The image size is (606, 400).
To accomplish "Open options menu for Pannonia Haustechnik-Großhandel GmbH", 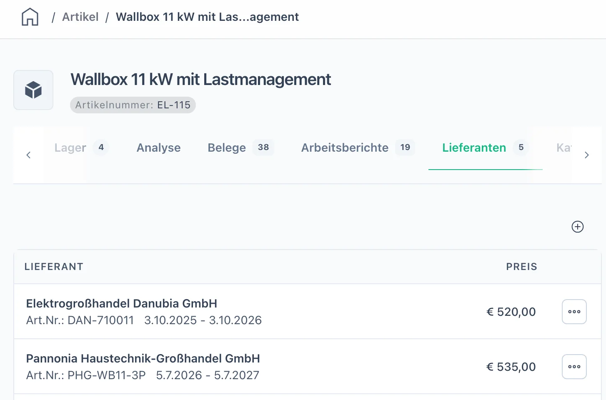I will 574,367.
